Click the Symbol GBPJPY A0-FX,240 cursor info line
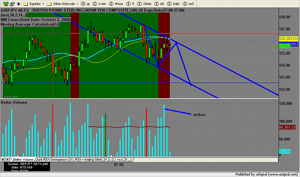 click(x=27, y=164)
